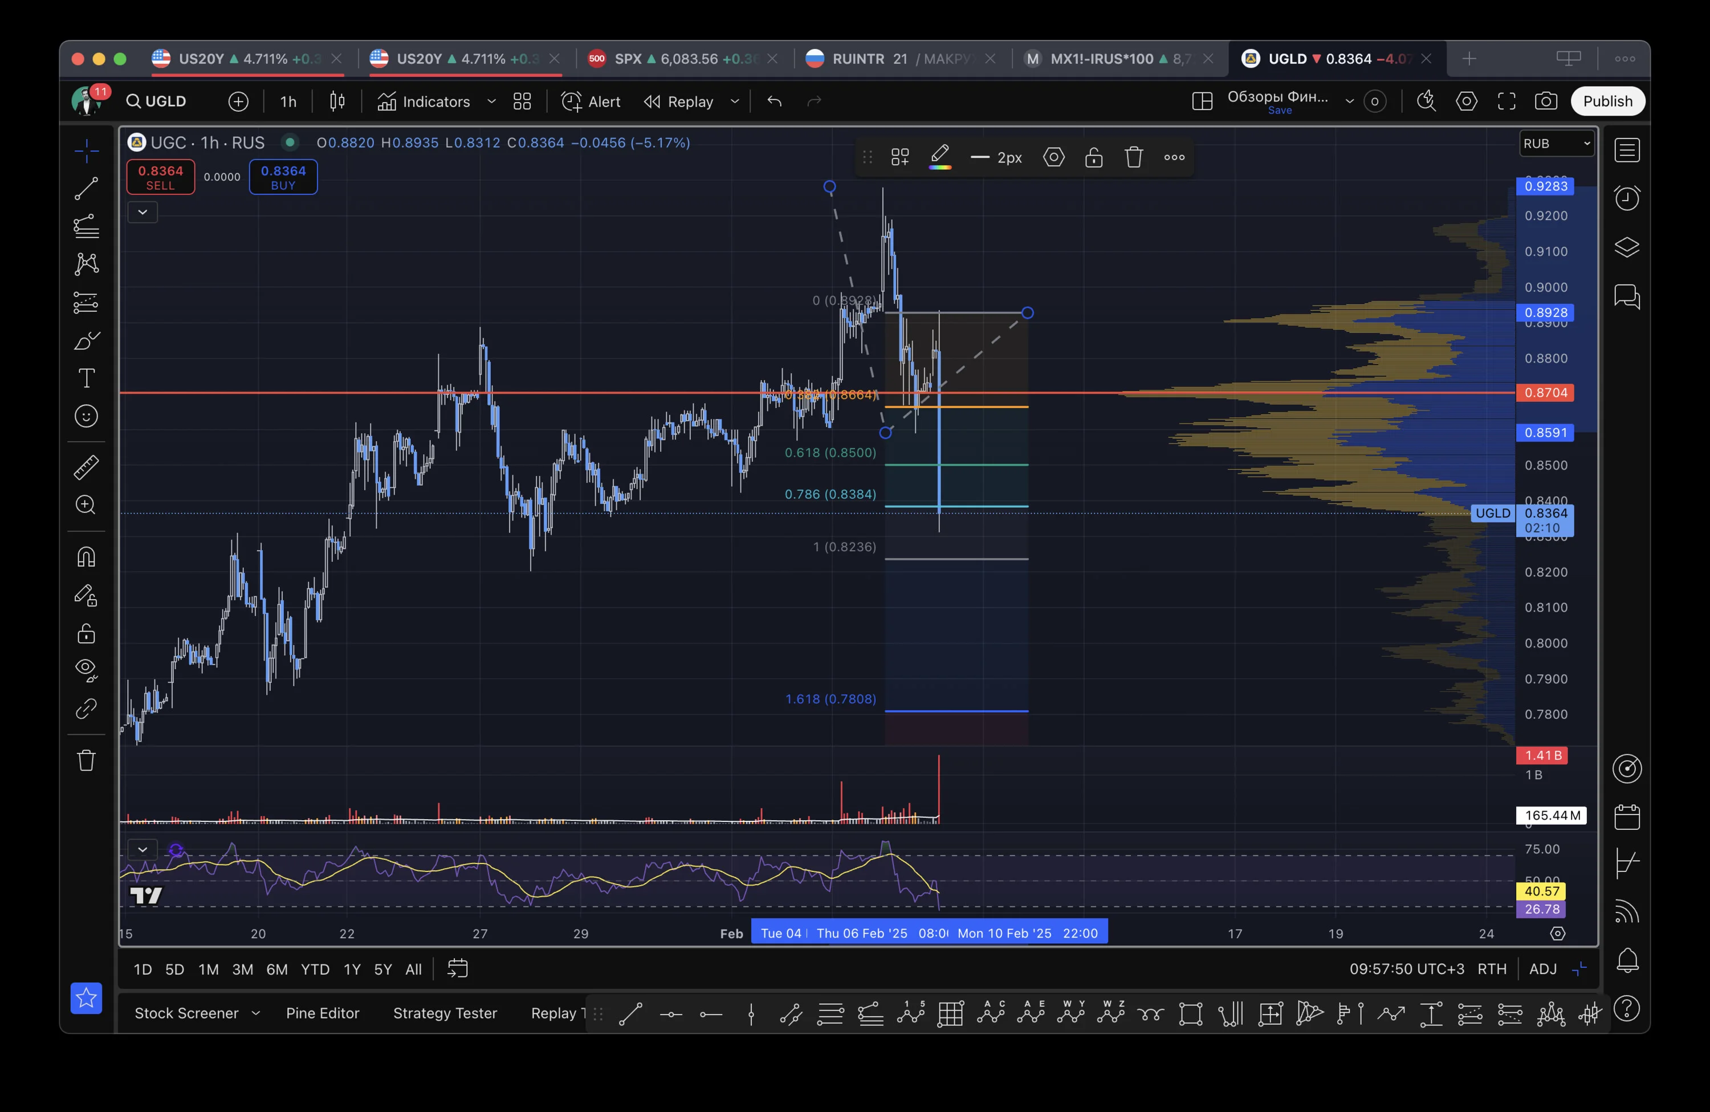The image size is (1710, 1112).
Task: Open the layout name dropdown chevron
Action: (1349, 101)
